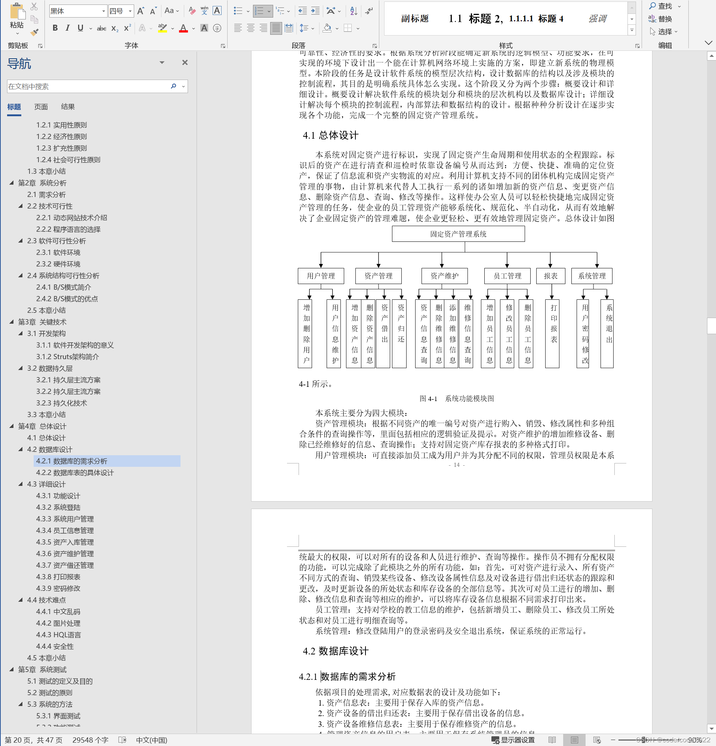
Task: Apply character border icon
Action: click(217, 11)
